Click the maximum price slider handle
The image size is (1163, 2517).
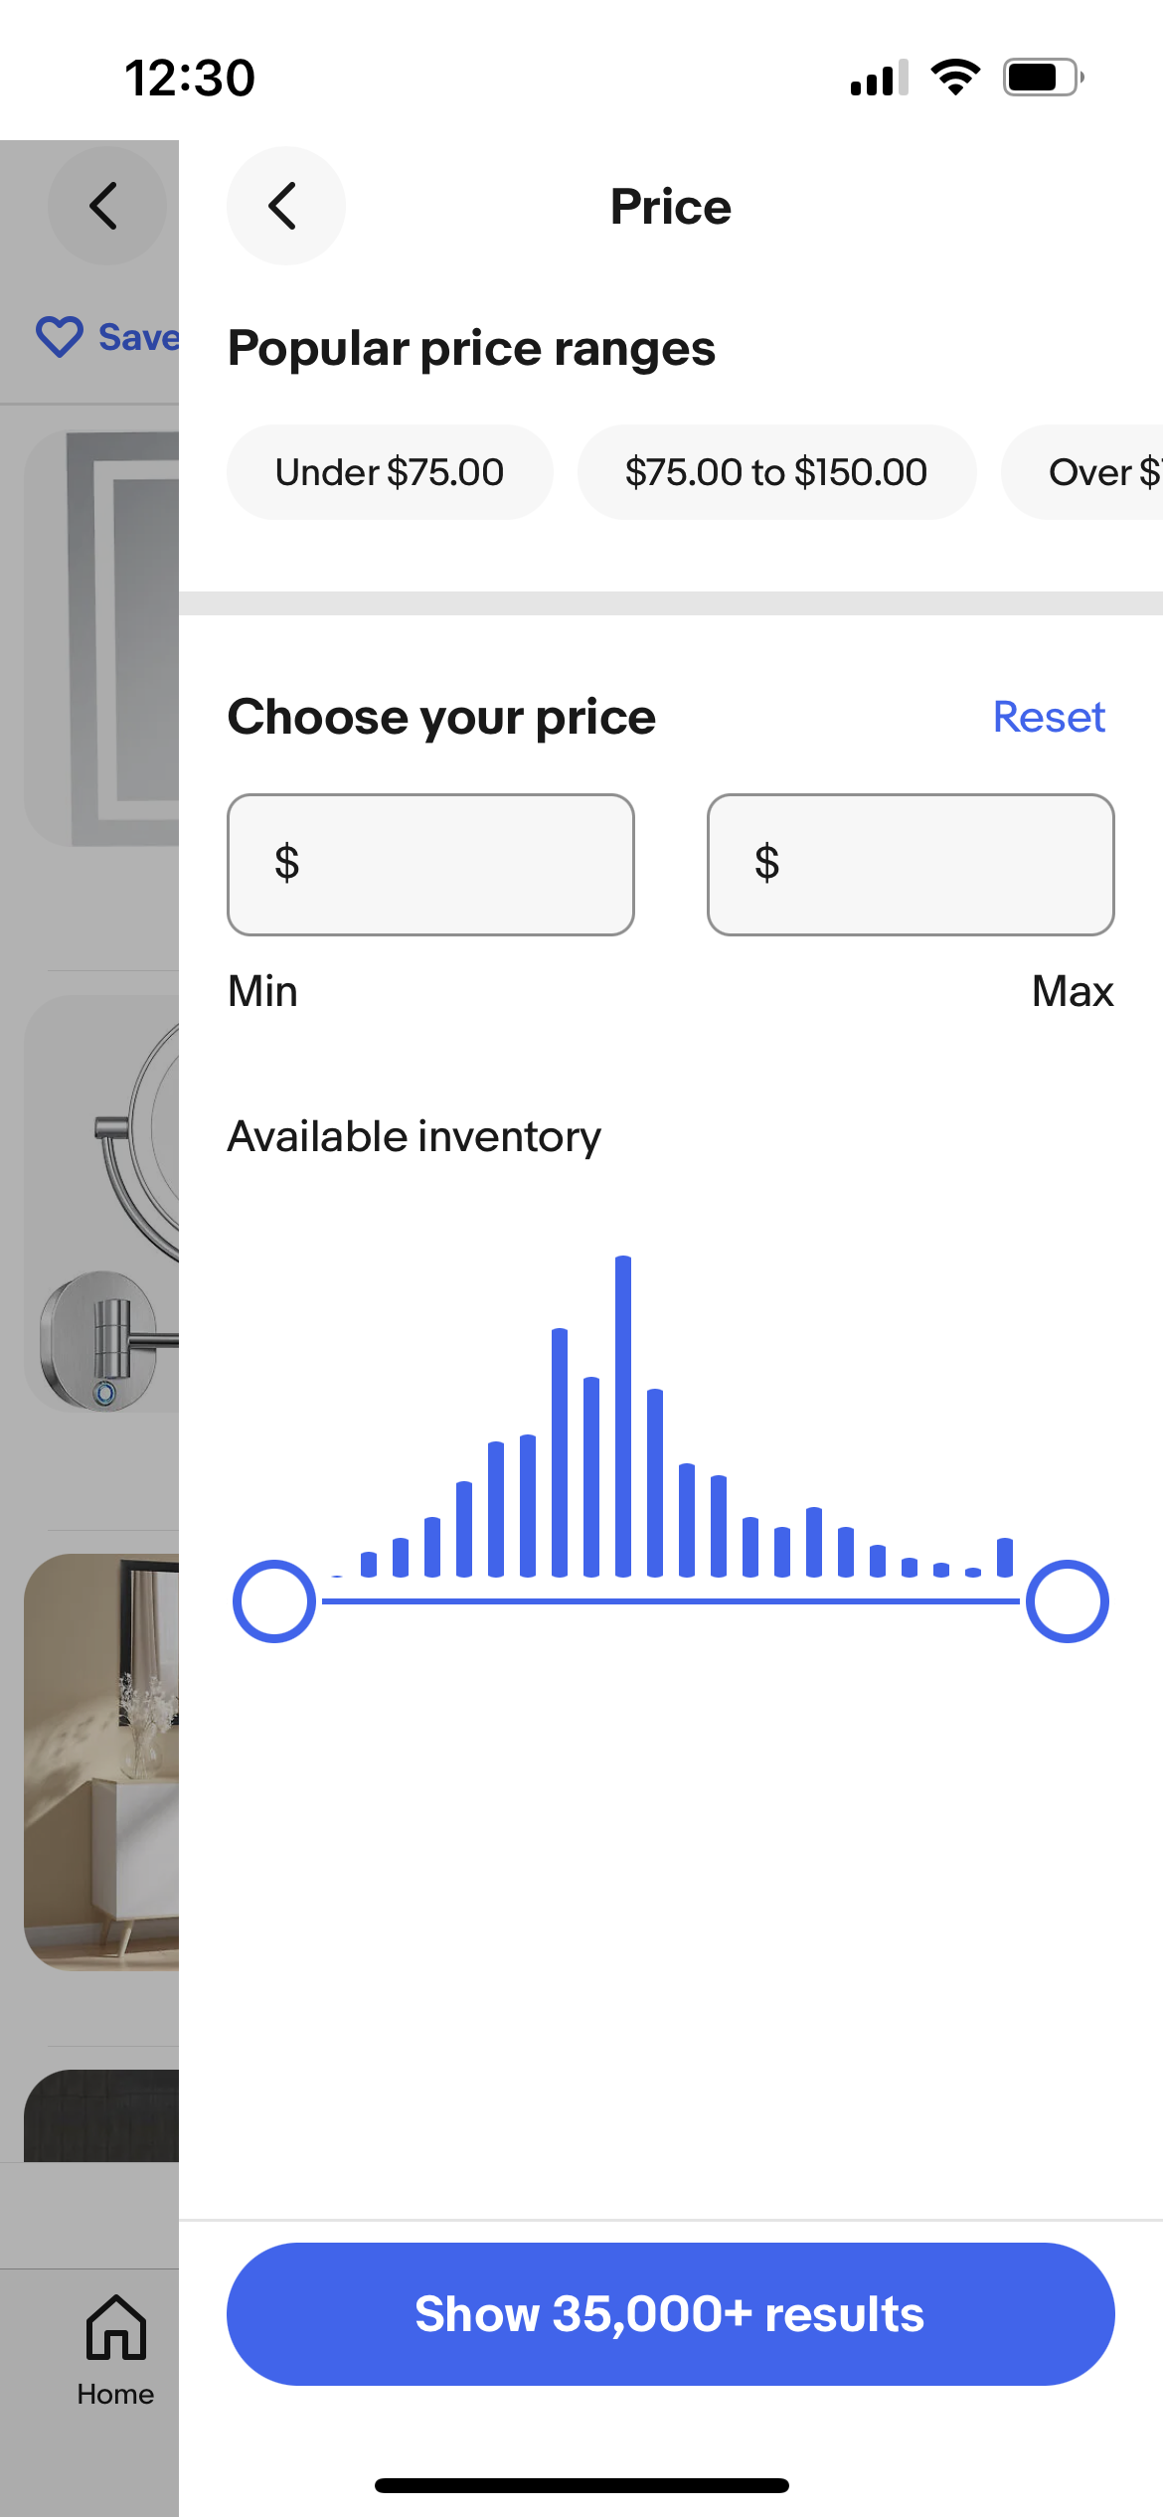click(x=1067, y=1601)
